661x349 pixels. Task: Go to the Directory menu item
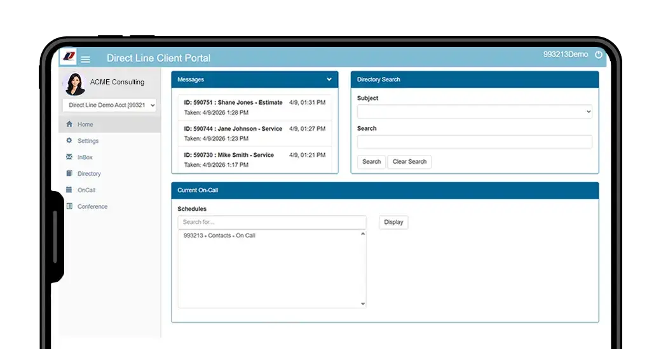(x=89, y=174)
